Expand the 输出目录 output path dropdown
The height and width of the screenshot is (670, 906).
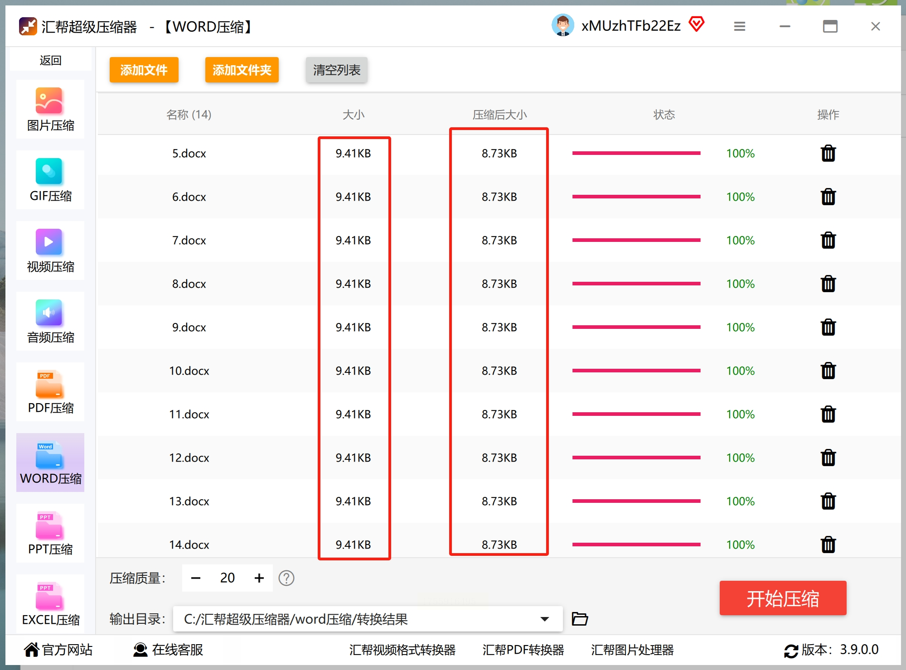[x=545, y=619]
